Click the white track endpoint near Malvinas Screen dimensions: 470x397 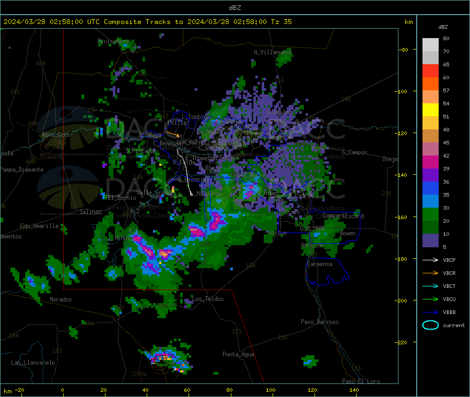[x=192, y=194]
